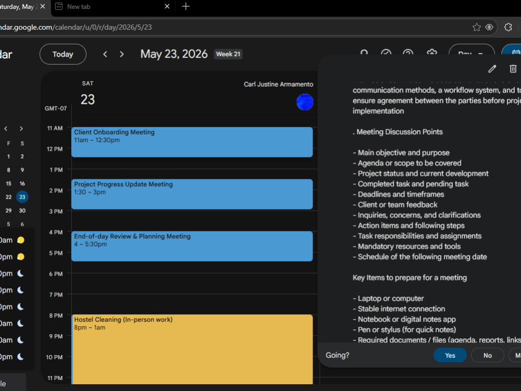Open End-of-day Review & Planning Meeting event
Screen dimensions: 521x391
(192, 246)
